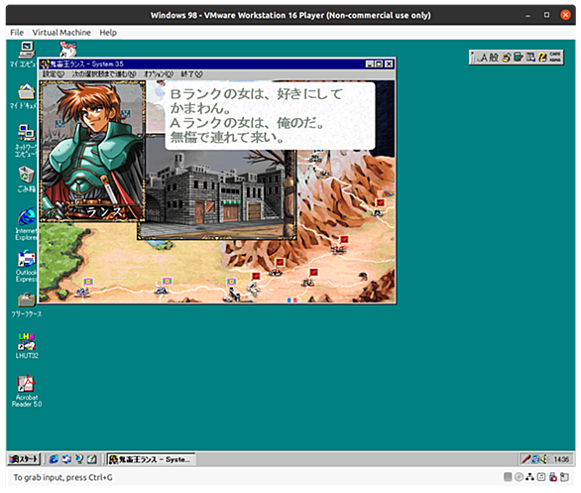Open Network Computer desktop icon
581x493 pixels.
[x=27, y=133]
